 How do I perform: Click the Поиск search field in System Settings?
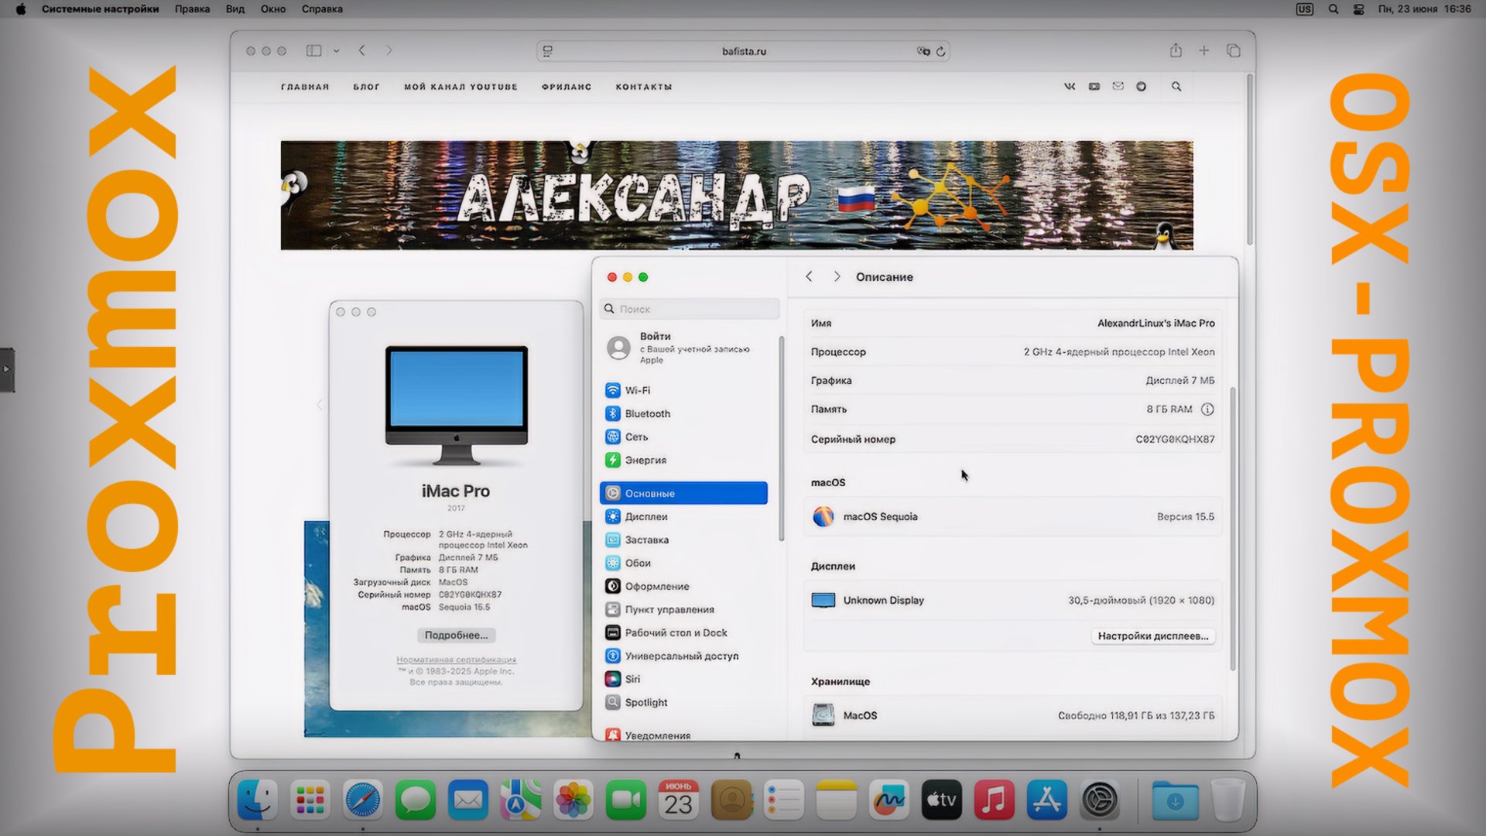[689, 308]
